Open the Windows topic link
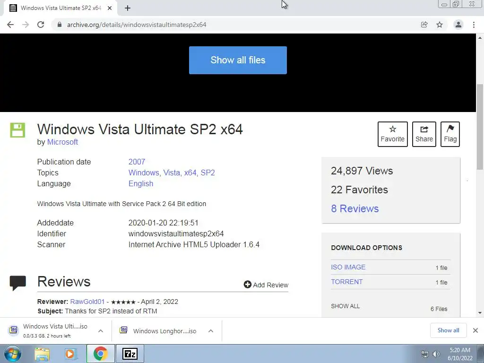This screenshot has height=363, width=484. click(144, 173)
